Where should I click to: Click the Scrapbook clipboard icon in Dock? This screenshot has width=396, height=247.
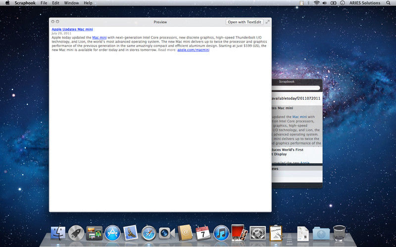276,233
